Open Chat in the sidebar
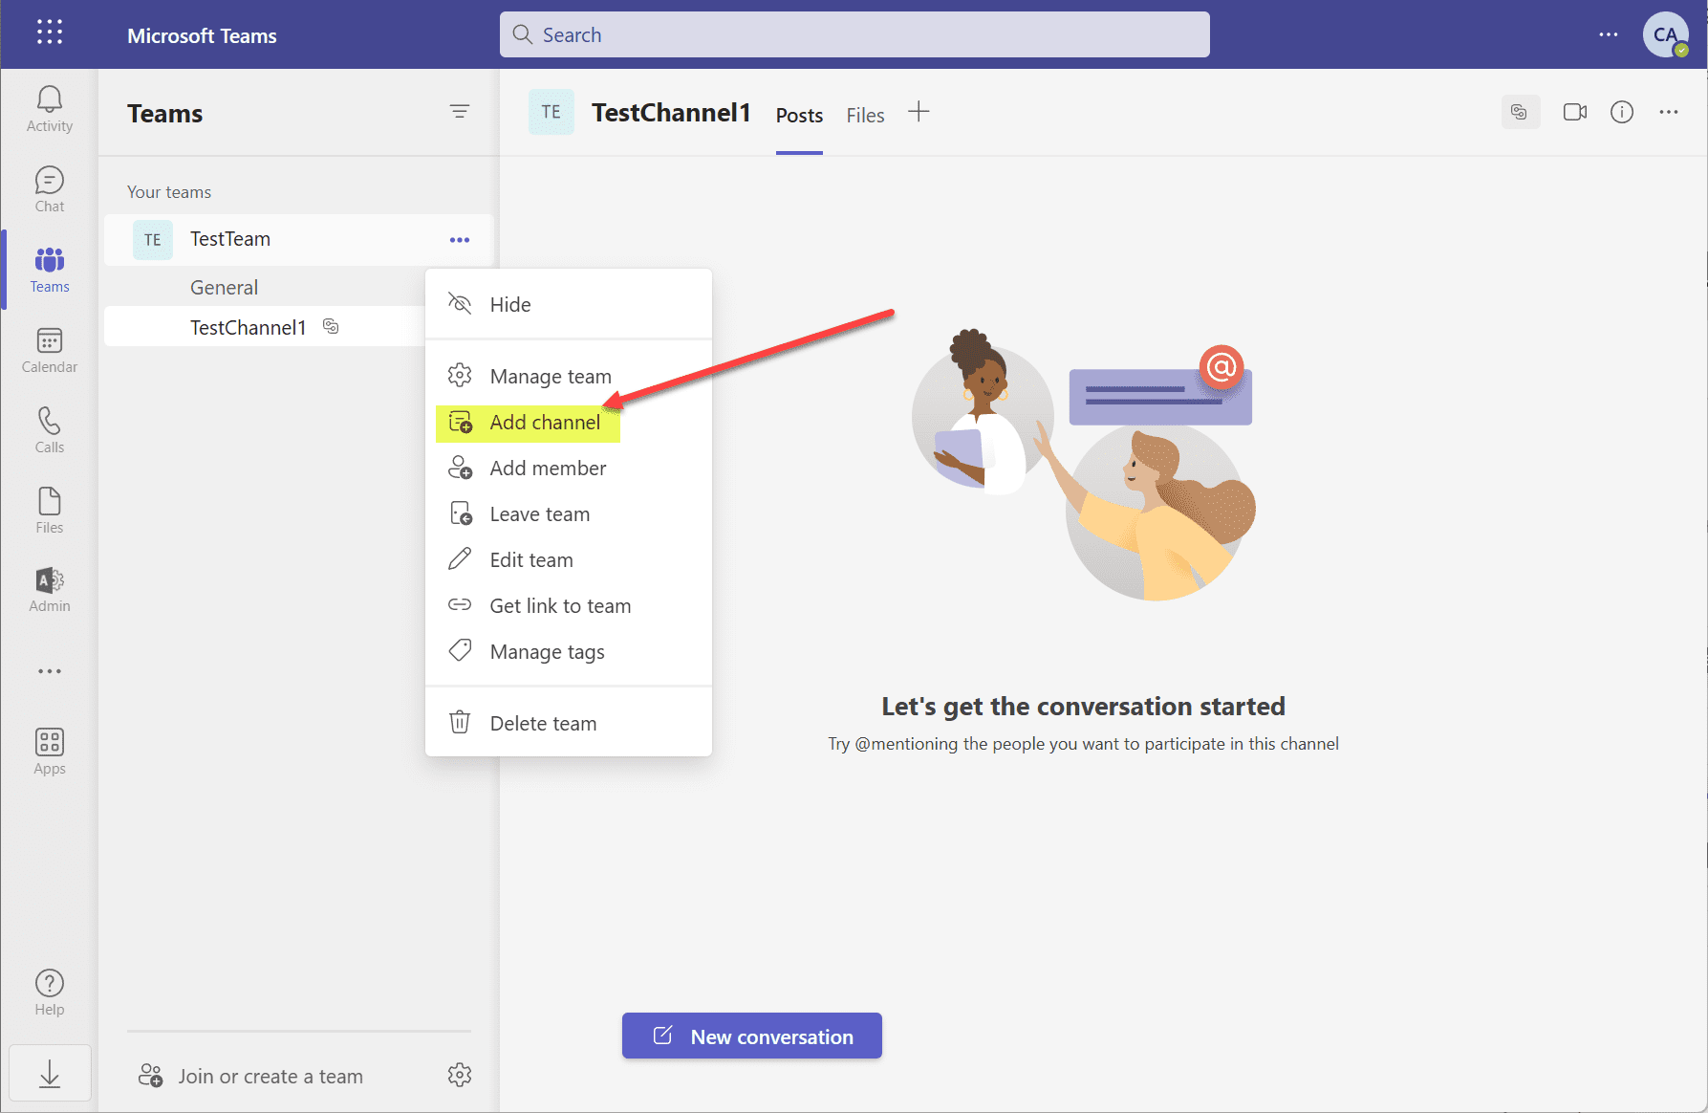 [x=50, y=189]
